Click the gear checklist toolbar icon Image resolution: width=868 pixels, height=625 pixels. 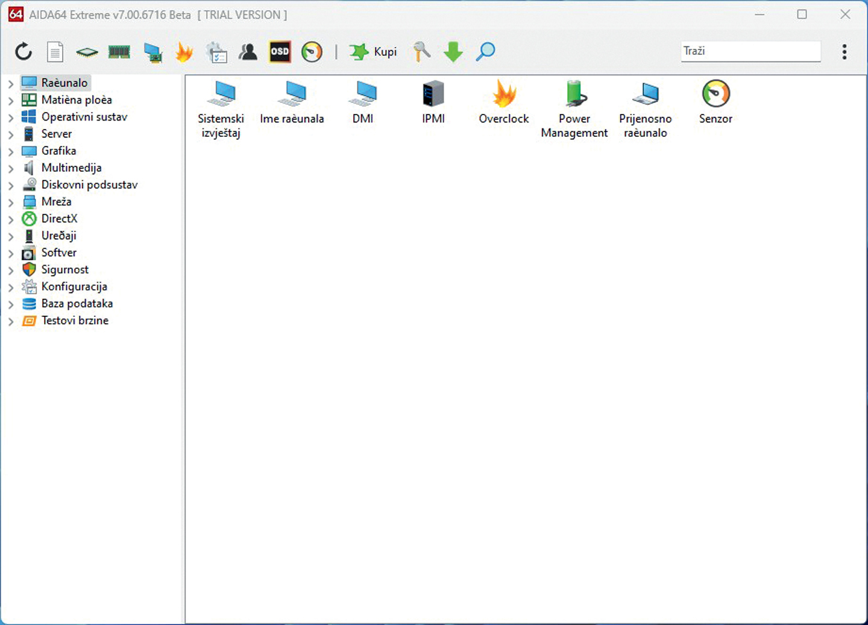[216, 52]
